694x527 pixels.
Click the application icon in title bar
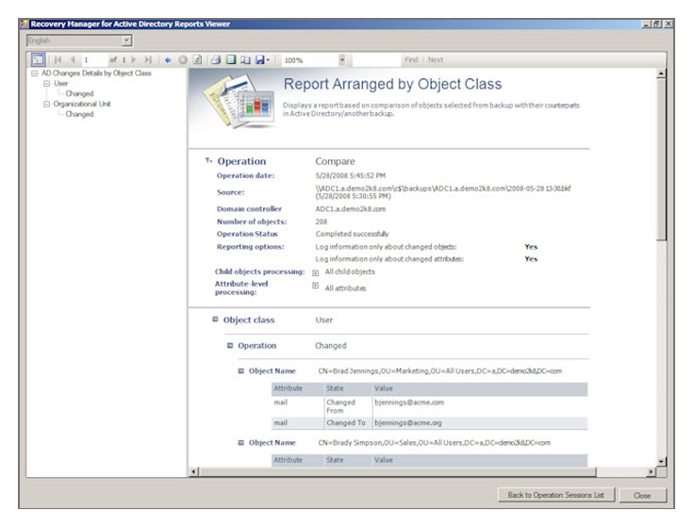25,24
